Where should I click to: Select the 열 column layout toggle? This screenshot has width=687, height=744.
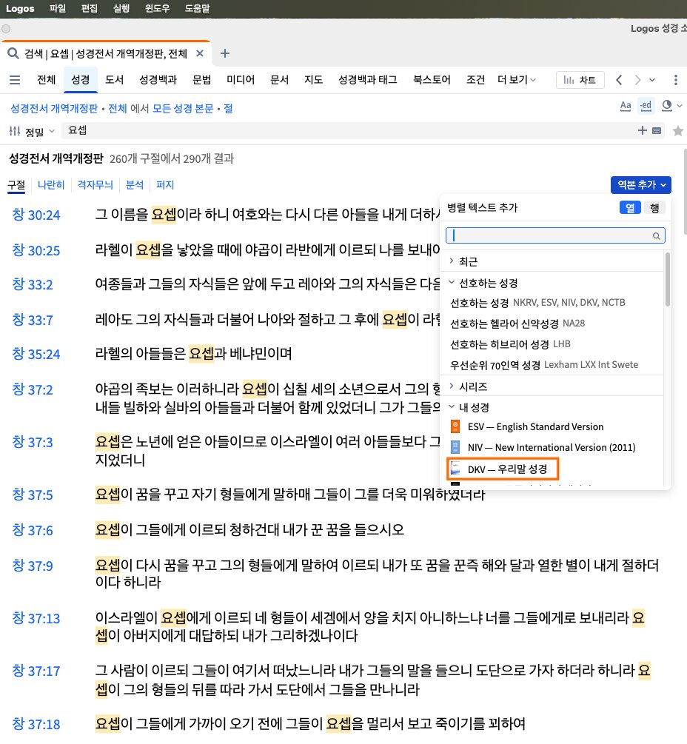tap(630, 207)
